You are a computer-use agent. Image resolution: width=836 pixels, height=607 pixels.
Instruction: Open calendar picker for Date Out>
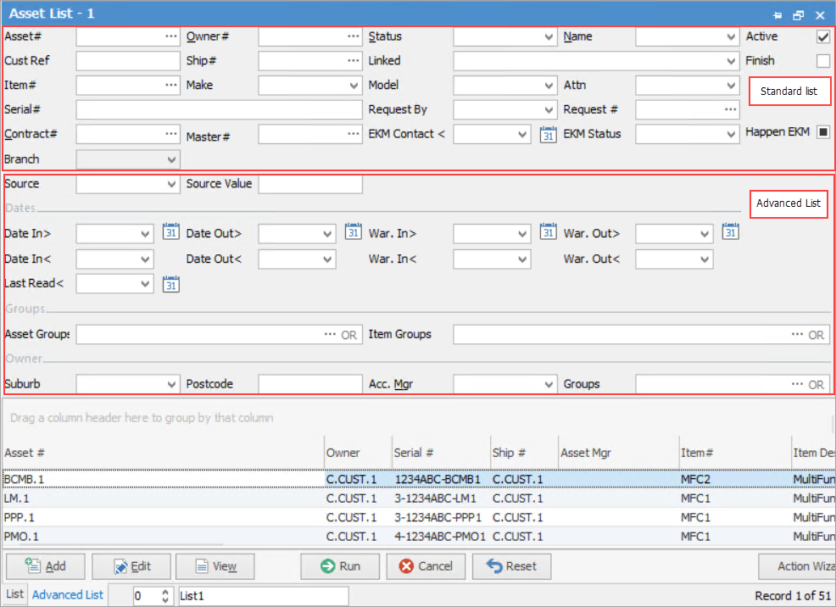[x=354, y=233]
